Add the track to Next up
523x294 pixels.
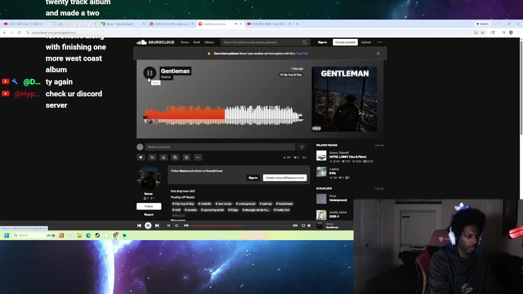tap(186, 157)
